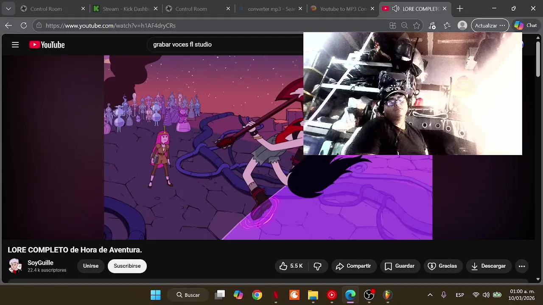Open Google Chrome from the taskbar
The image size is (543, 305).
point(257,295)
